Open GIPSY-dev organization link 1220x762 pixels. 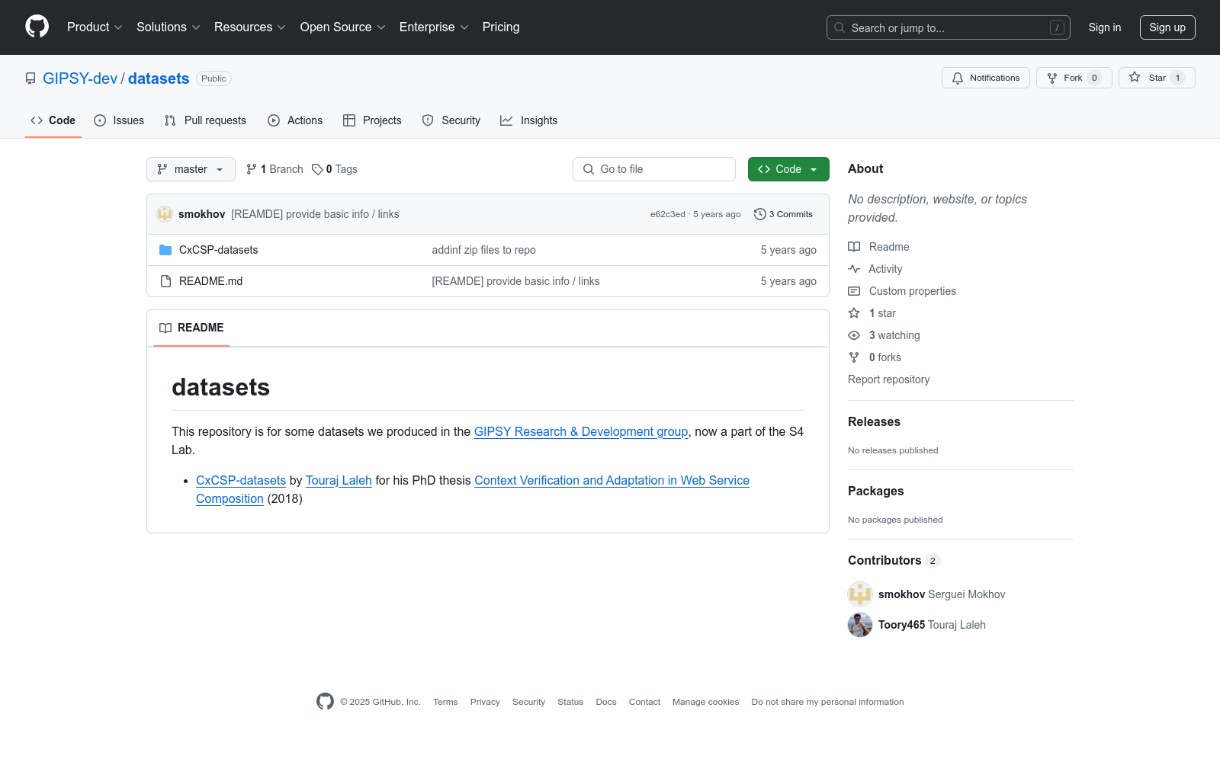80,78
